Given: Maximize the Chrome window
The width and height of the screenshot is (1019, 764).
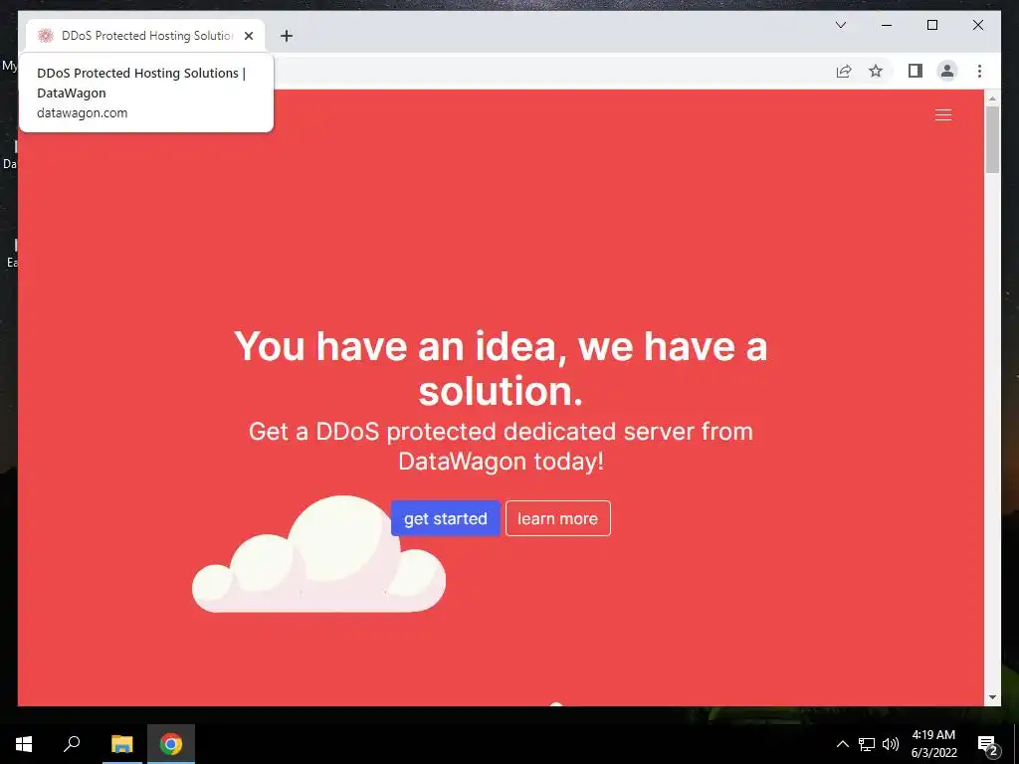Looking at the screenshot, I should coord(931,25).
